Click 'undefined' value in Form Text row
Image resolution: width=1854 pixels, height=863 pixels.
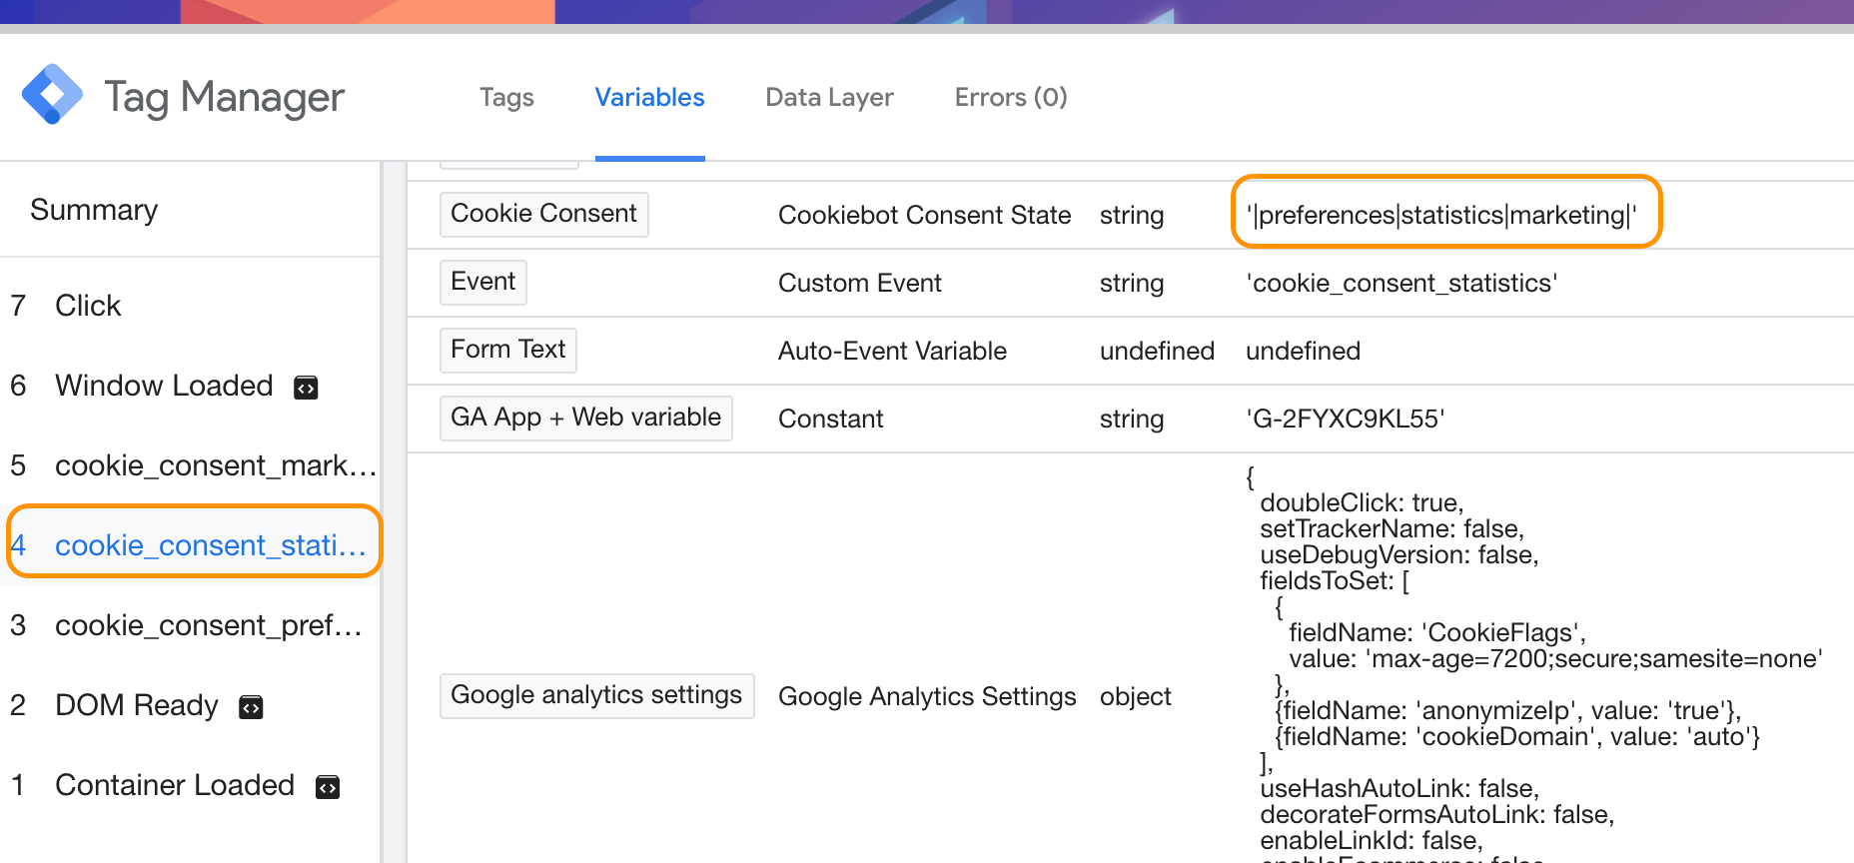1303,351
